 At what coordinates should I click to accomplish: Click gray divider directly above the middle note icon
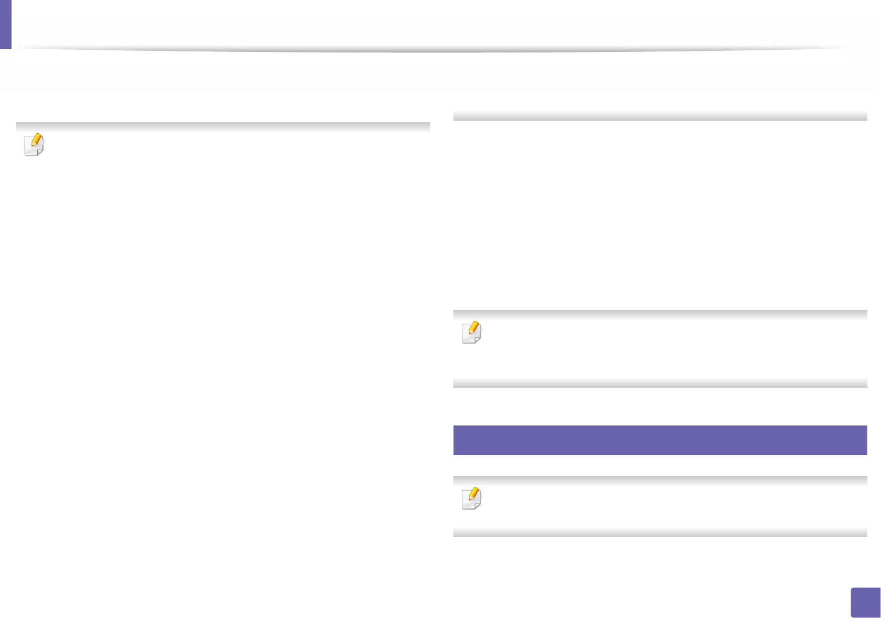pyautogui.click(x=660, y=314)
